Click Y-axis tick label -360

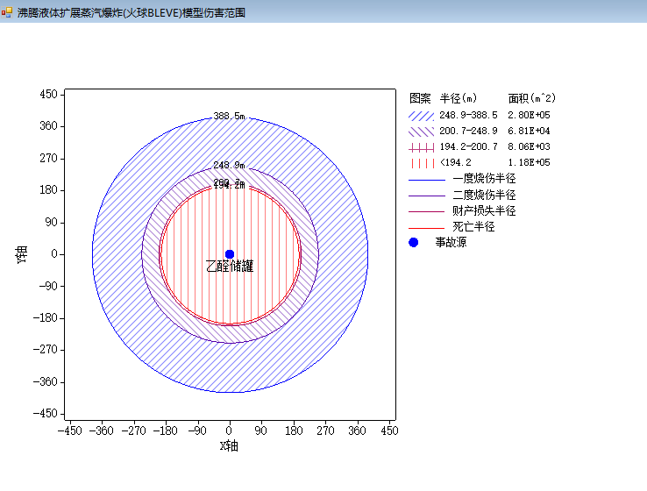(46, 381)
